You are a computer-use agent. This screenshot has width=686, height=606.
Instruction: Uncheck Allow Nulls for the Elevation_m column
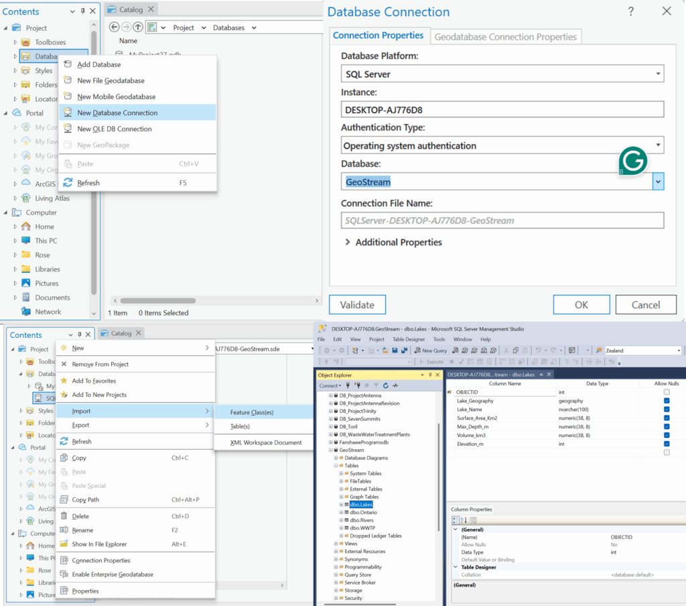[x=666, y=444]
